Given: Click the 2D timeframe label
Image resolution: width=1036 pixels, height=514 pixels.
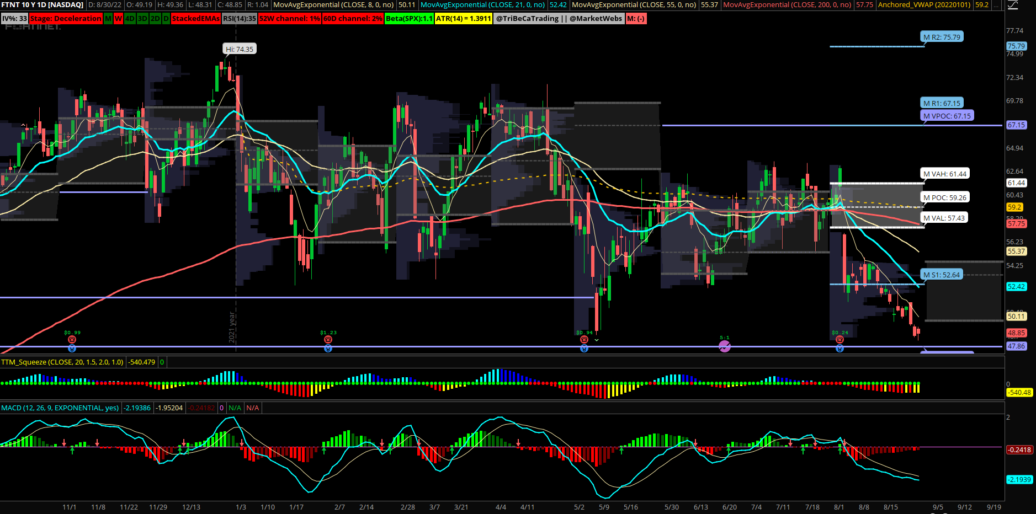Looking at the screenshot, I should [155, 18].
